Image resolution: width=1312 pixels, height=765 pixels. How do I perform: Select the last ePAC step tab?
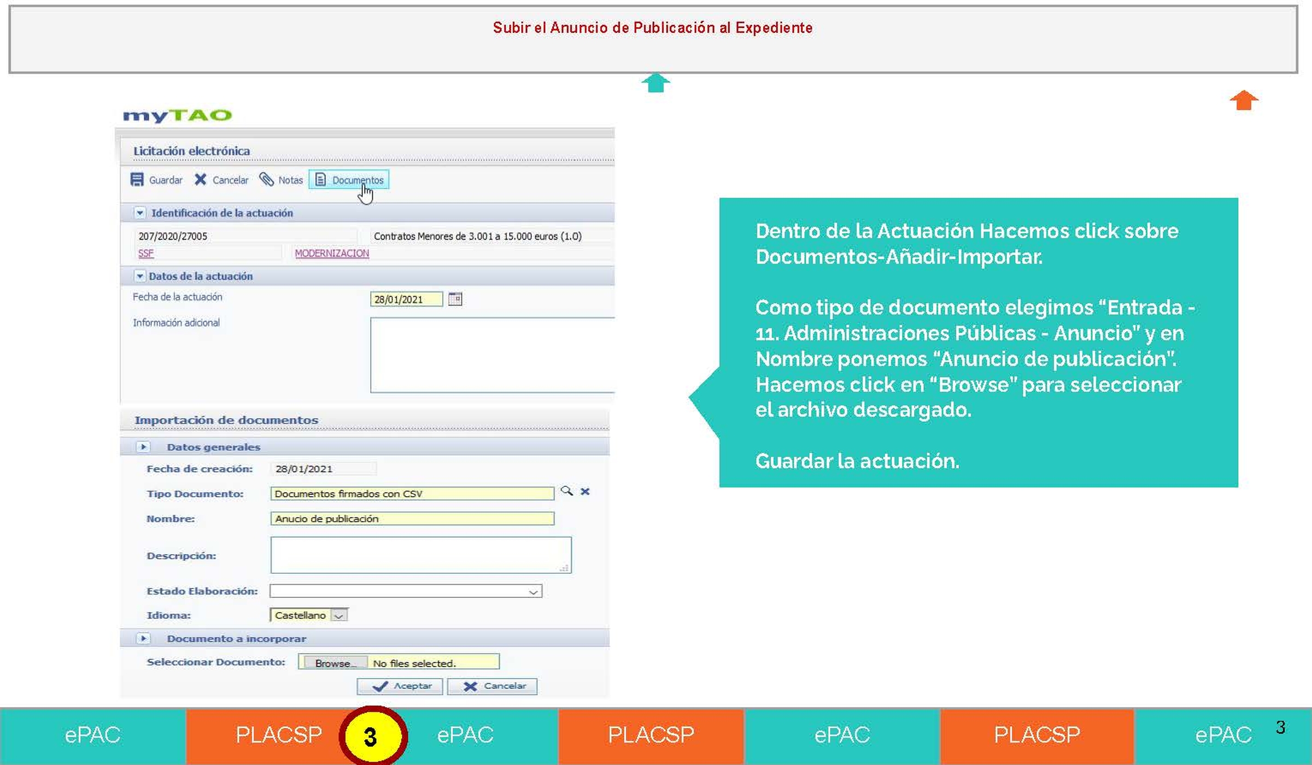1223,735
